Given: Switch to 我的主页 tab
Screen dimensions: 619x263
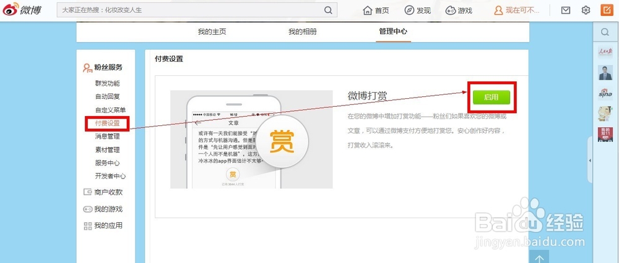Looking at the screenshot, I should [212, 32].
